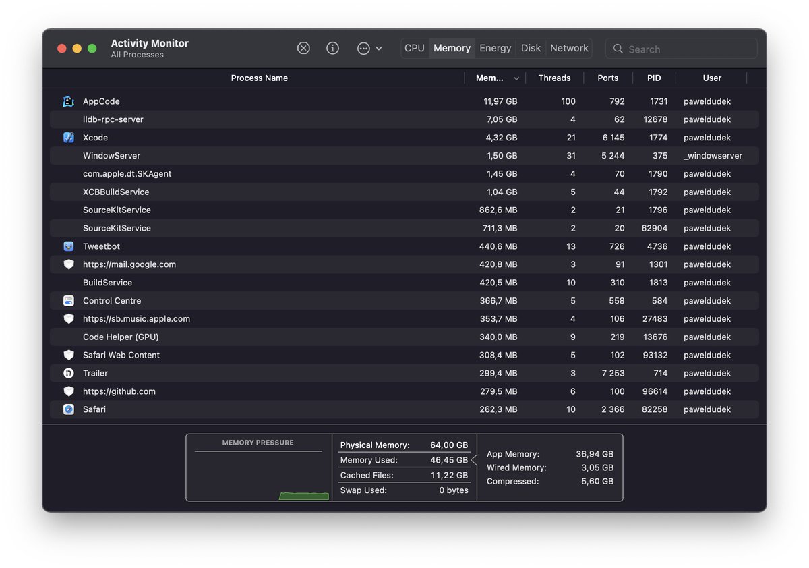This screenshot has width=809, height=568.
Task: Click Xcode memory value 4,32 GB
Action: pos(502,138)
